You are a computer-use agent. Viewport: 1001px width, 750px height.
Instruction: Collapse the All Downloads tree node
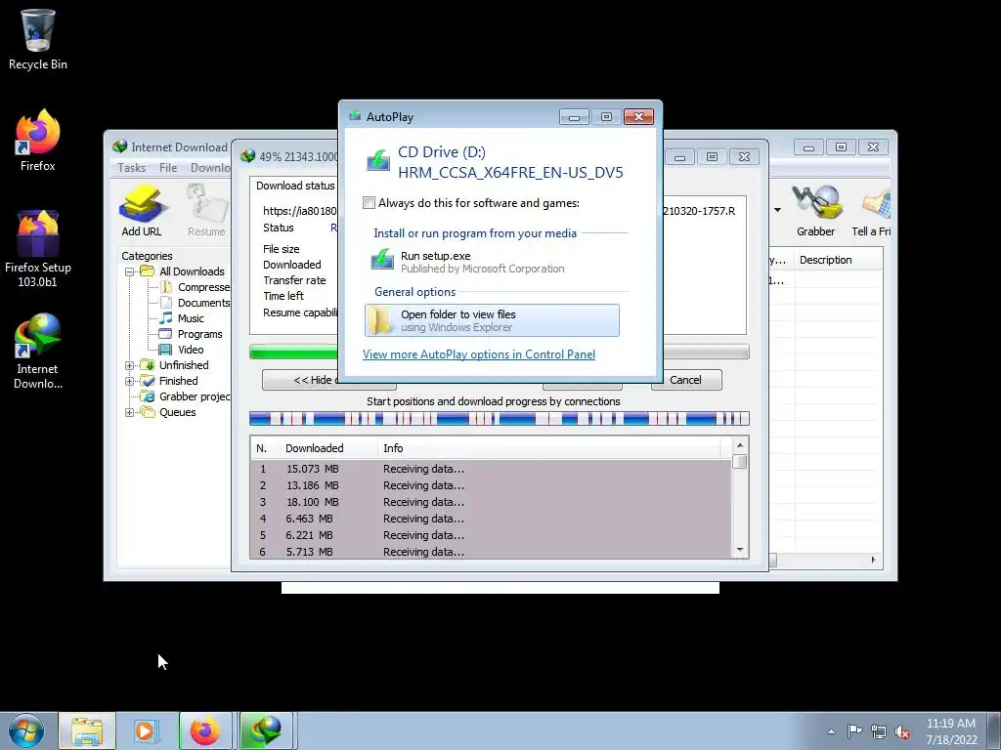130,271
